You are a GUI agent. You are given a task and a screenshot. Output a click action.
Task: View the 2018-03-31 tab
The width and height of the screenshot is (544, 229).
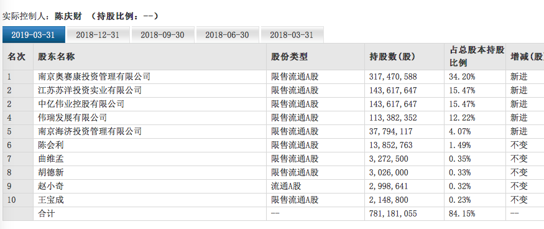tap(292, 35)
